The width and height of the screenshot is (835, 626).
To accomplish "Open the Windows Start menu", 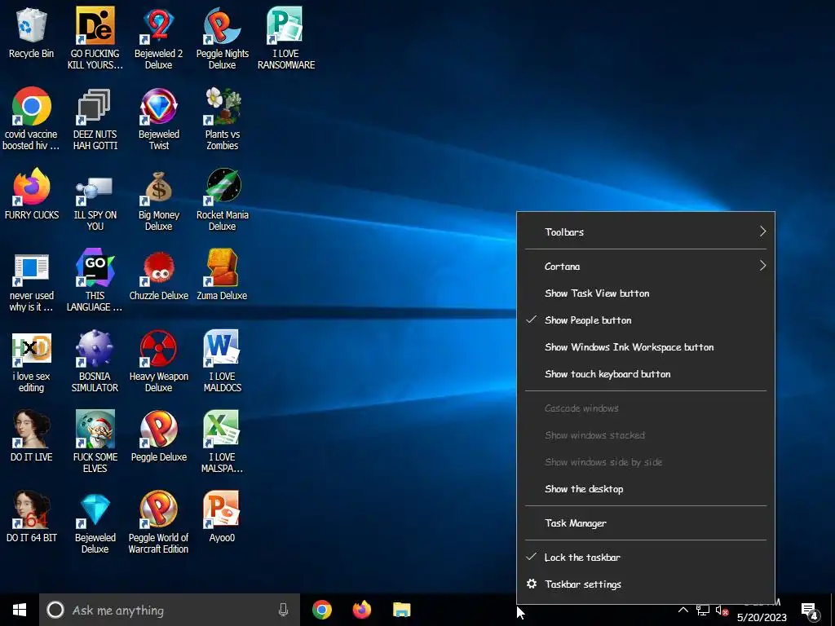I will pos(20,610).
